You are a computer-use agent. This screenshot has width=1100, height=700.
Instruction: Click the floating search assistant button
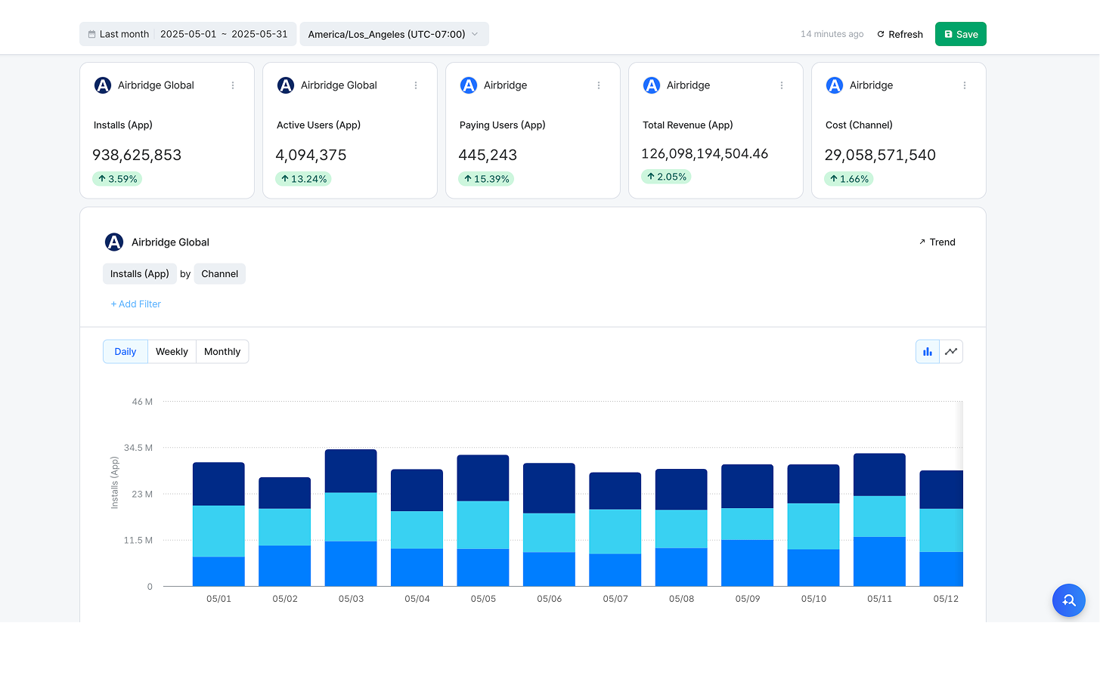coord(1068,600)
